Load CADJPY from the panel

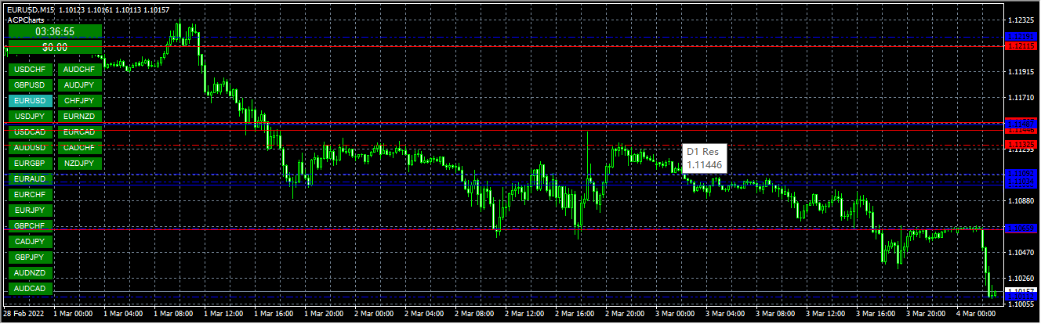[x=31, y=241]
